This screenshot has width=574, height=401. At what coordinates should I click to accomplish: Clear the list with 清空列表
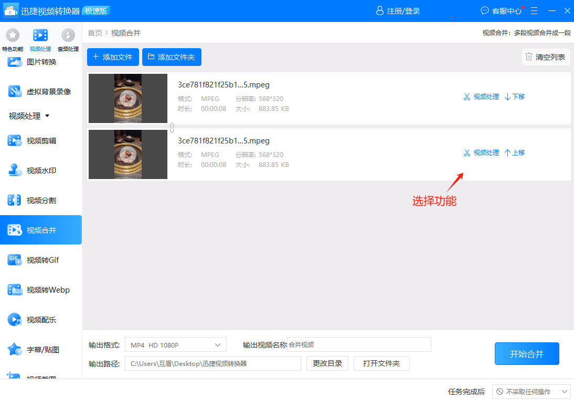[546, 57]
